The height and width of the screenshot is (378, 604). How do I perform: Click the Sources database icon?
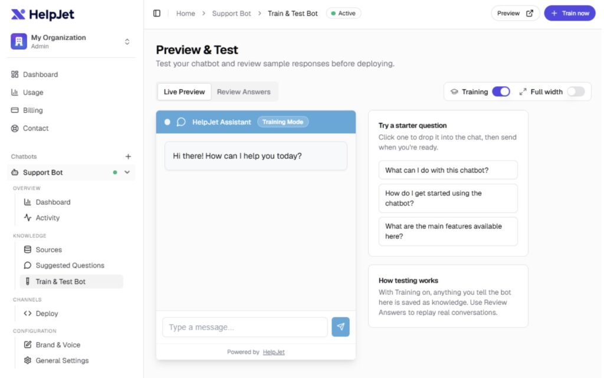pos(27,250)
